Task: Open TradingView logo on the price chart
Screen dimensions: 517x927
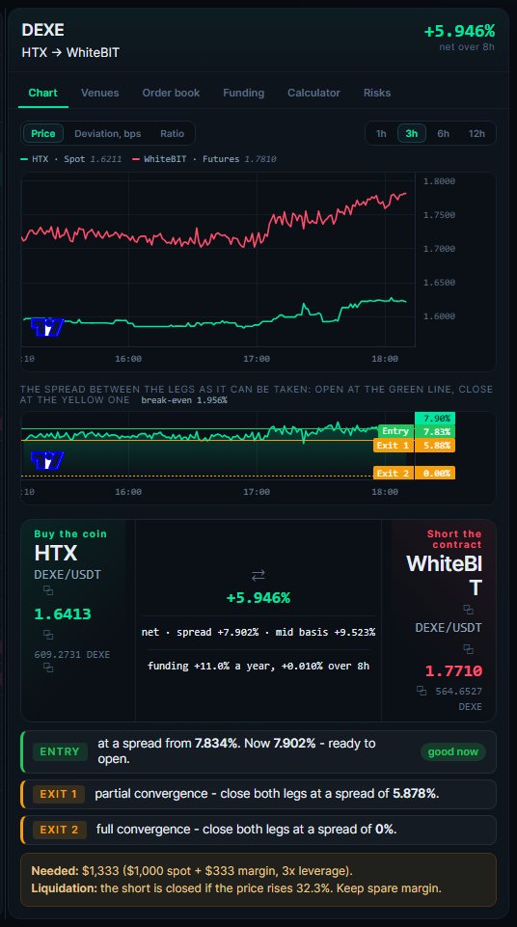Action: coord(46,327)
